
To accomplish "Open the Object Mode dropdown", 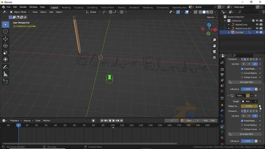I will (x=20, y=12).
